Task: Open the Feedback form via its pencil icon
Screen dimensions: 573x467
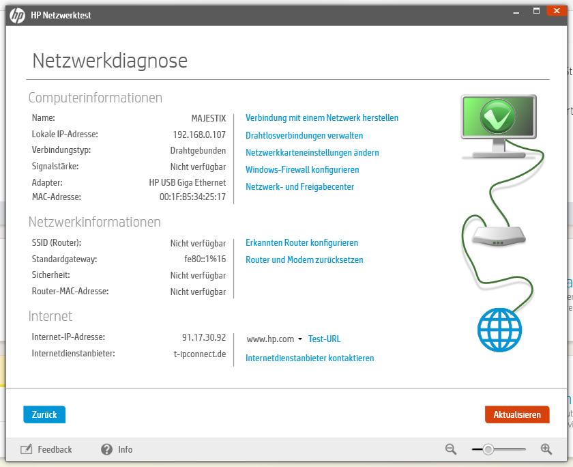Action: (x=26, y=449)
